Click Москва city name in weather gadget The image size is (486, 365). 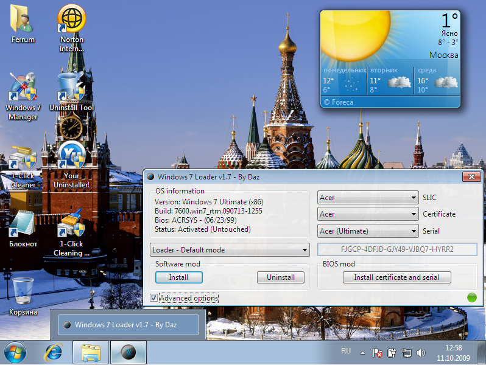(x=443, y=55)
